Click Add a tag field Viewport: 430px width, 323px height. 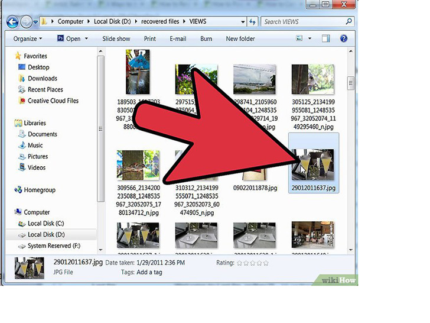tap(149, 273)
